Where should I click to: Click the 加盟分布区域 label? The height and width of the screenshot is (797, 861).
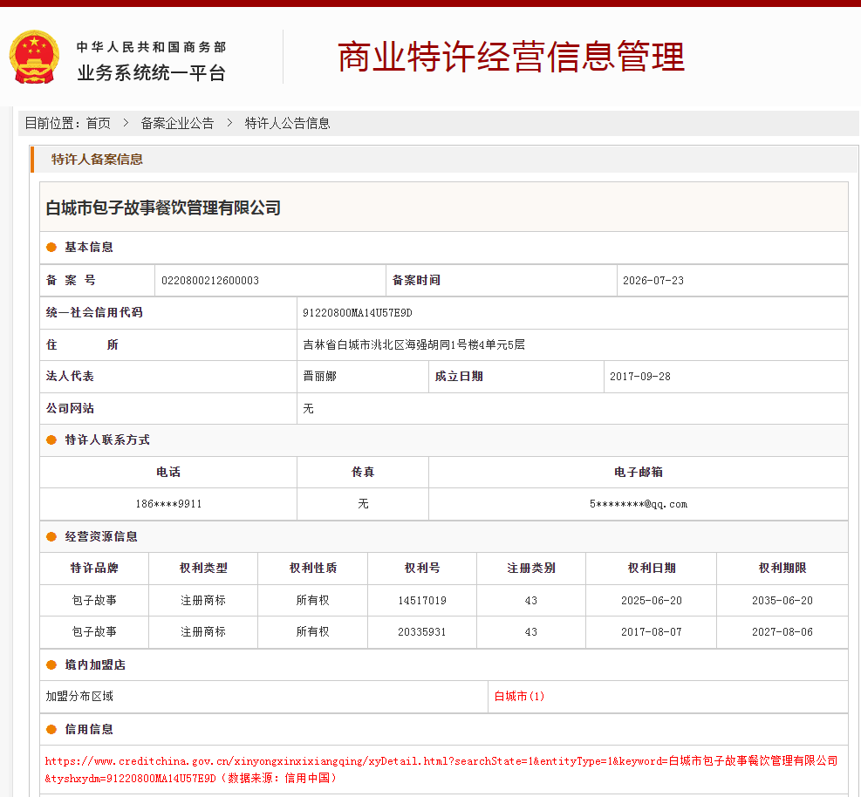tap(79, 696)
